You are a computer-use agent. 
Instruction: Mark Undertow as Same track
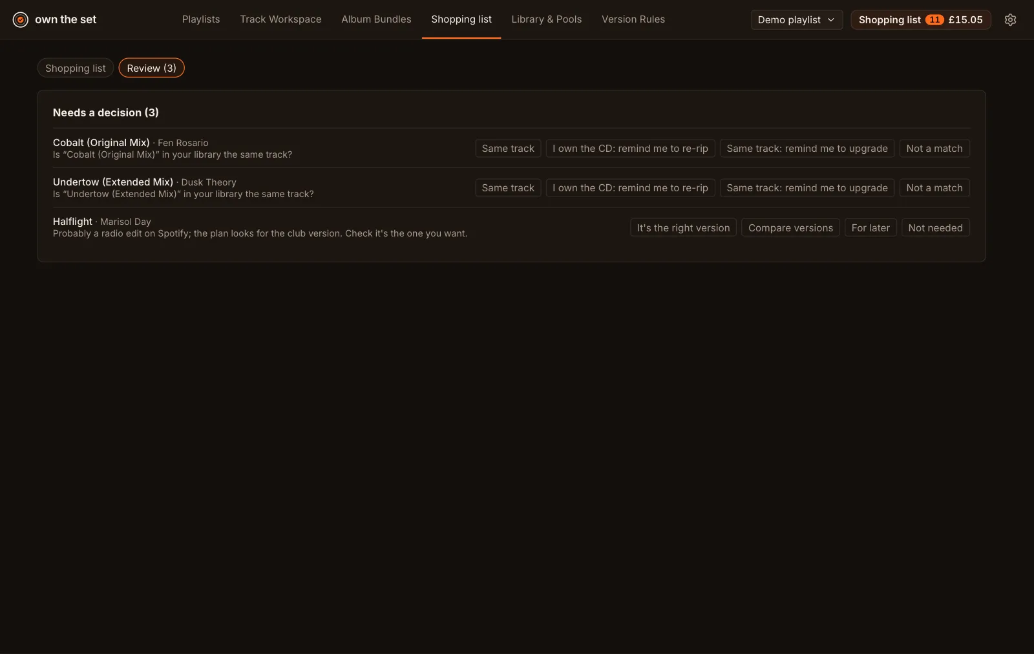tap(508, 188)
